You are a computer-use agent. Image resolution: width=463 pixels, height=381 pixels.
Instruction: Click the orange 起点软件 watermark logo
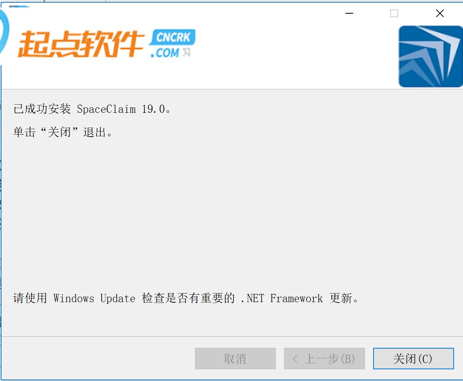[x=81, y=44]
